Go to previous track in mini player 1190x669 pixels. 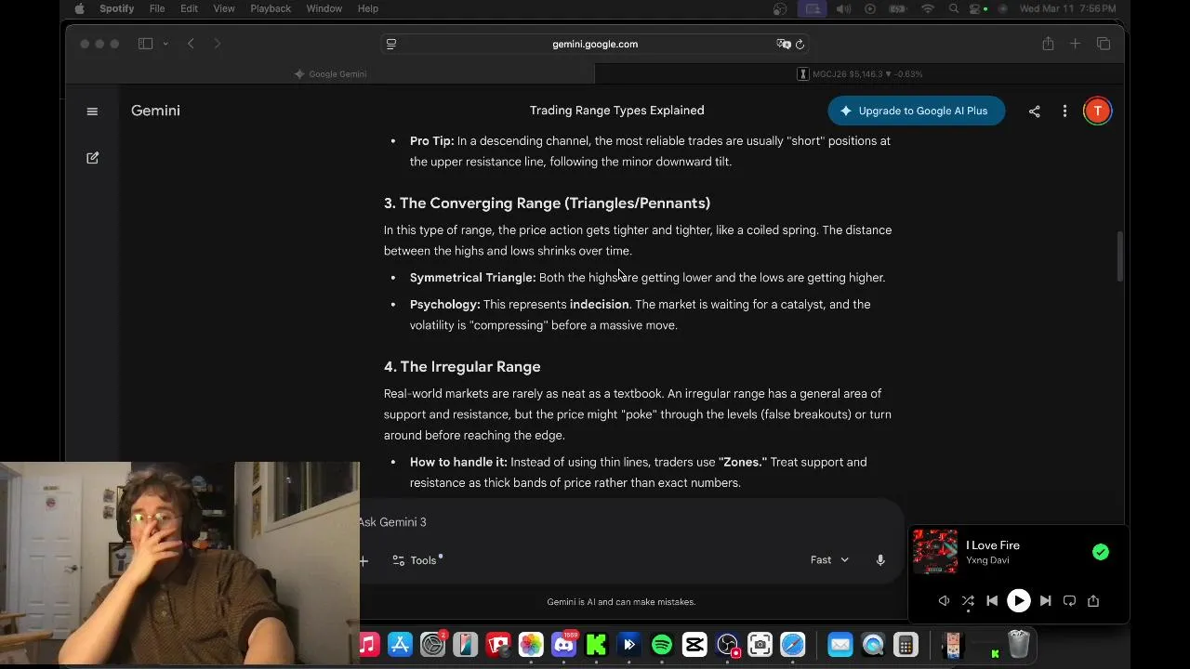click(992, 601)
